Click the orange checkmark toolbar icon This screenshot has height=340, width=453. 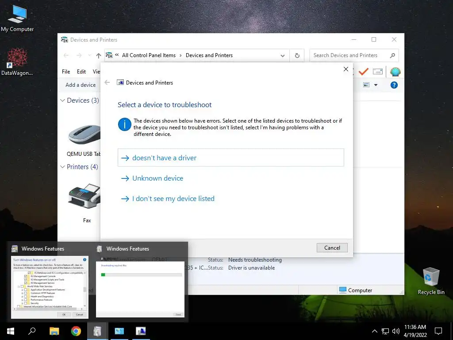pyautogui.click(x=364, y=71)
